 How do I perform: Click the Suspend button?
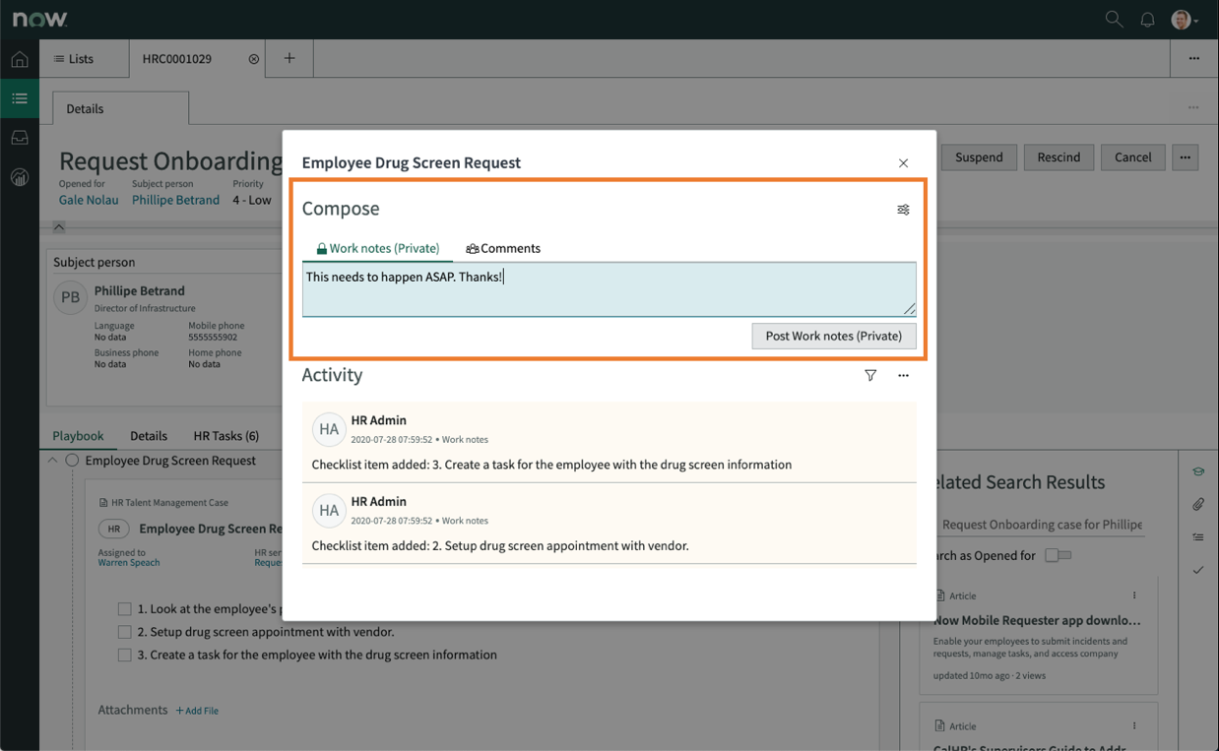point(979,156)
